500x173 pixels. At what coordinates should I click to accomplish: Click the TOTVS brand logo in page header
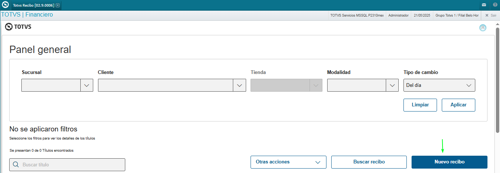[18, 27]
